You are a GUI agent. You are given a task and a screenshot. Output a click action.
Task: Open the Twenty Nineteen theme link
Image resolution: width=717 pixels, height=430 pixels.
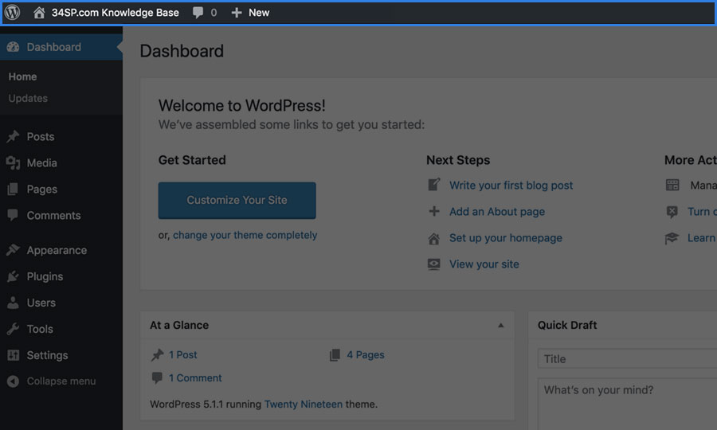pos(304,404)
